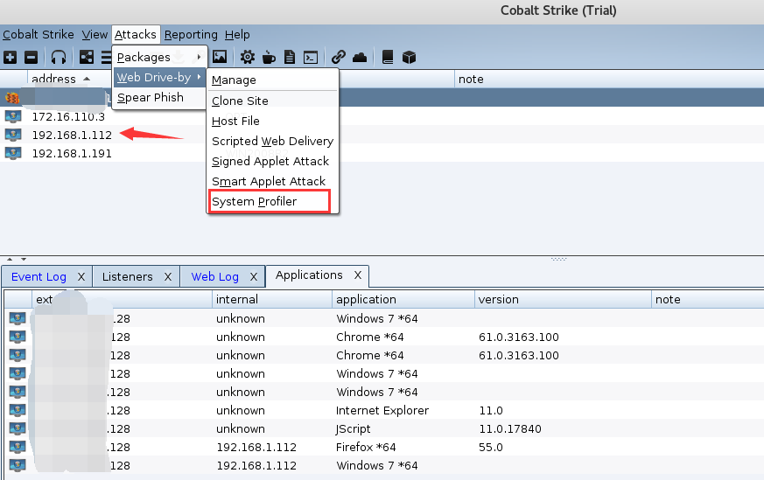764x480 pixels.
Task: Expand the Packages submenu
Action: tap(160, 57)
